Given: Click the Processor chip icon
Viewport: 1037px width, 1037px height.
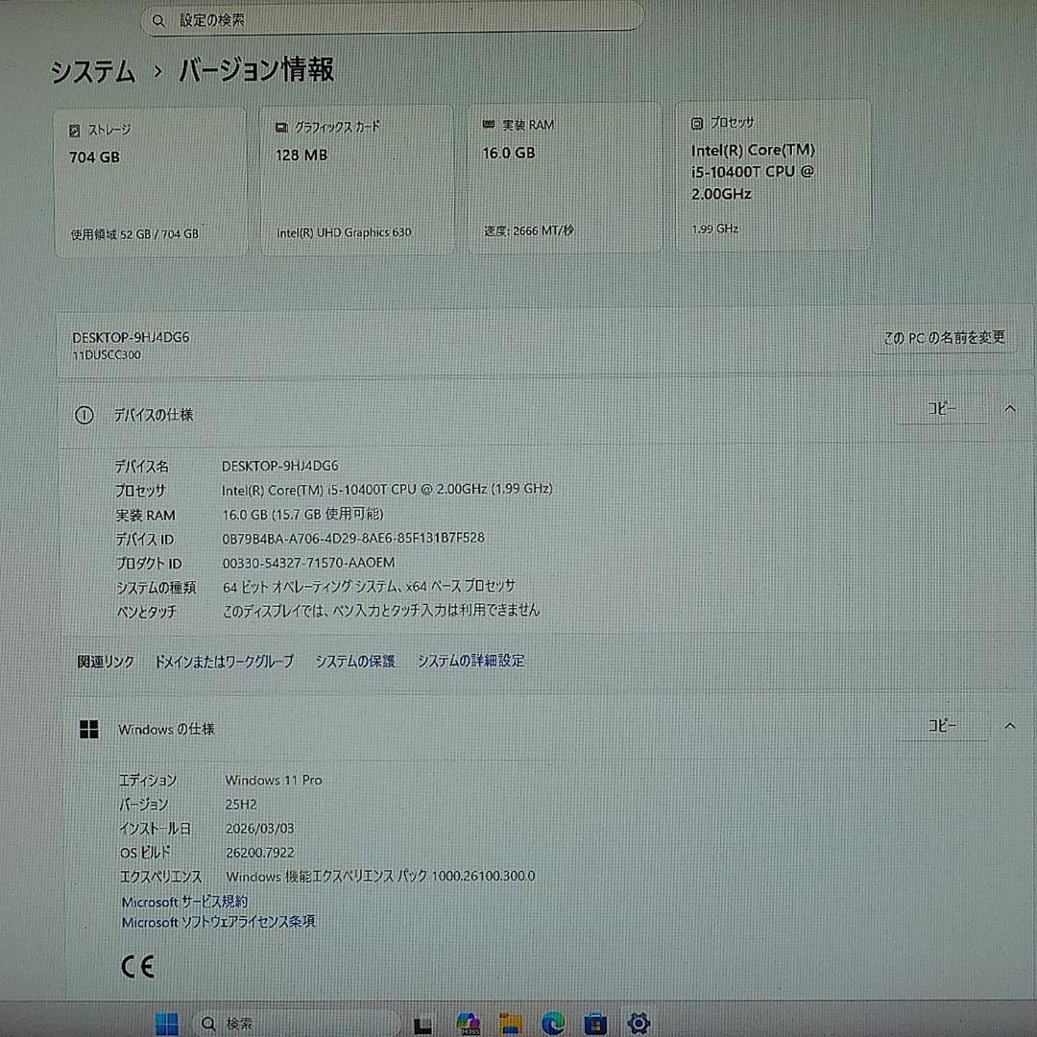Looking at the screenshot, I should pyautogui.click(x=696, y=123).
